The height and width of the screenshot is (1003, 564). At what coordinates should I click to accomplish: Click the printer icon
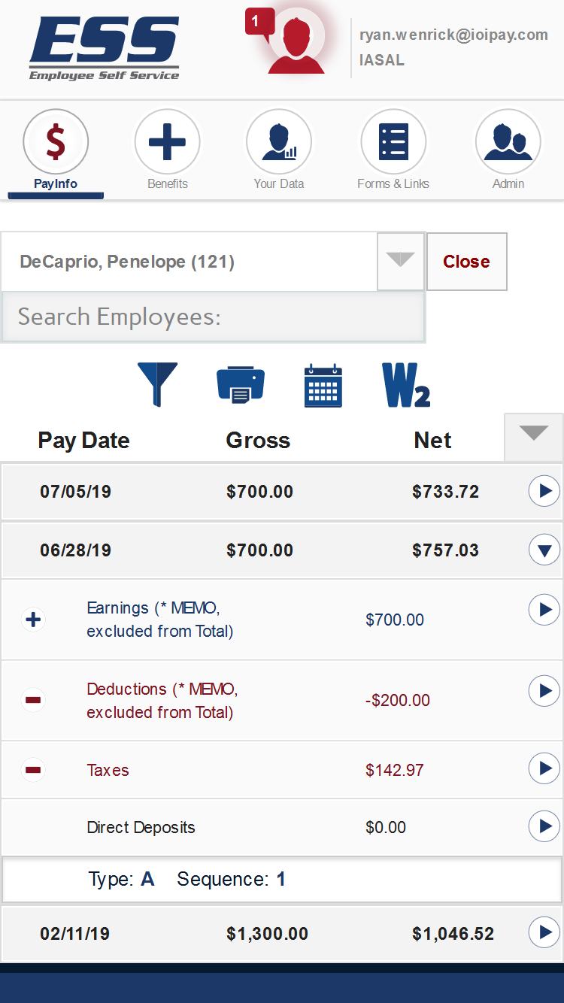tap(240, 385)
